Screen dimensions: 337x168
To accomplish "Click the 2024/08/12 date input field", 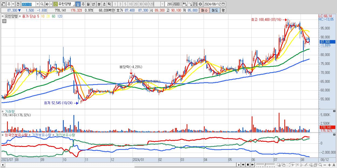I will coord(212,4).
